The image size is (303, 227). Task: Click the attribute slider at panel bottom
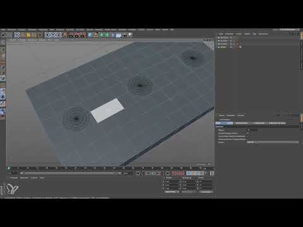tap(273, 143)
